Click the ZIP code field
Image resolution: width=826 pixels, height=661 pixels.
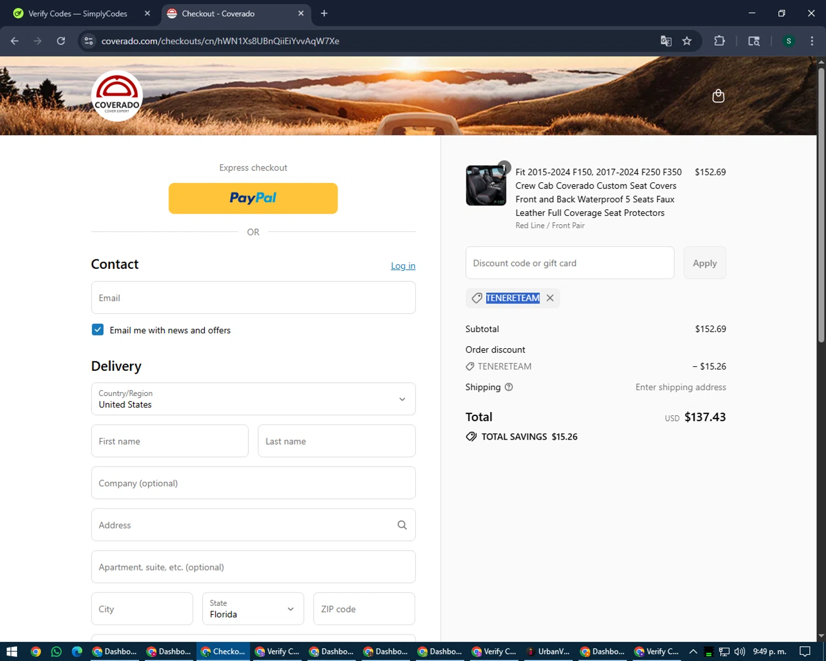[x=364, y=609]
